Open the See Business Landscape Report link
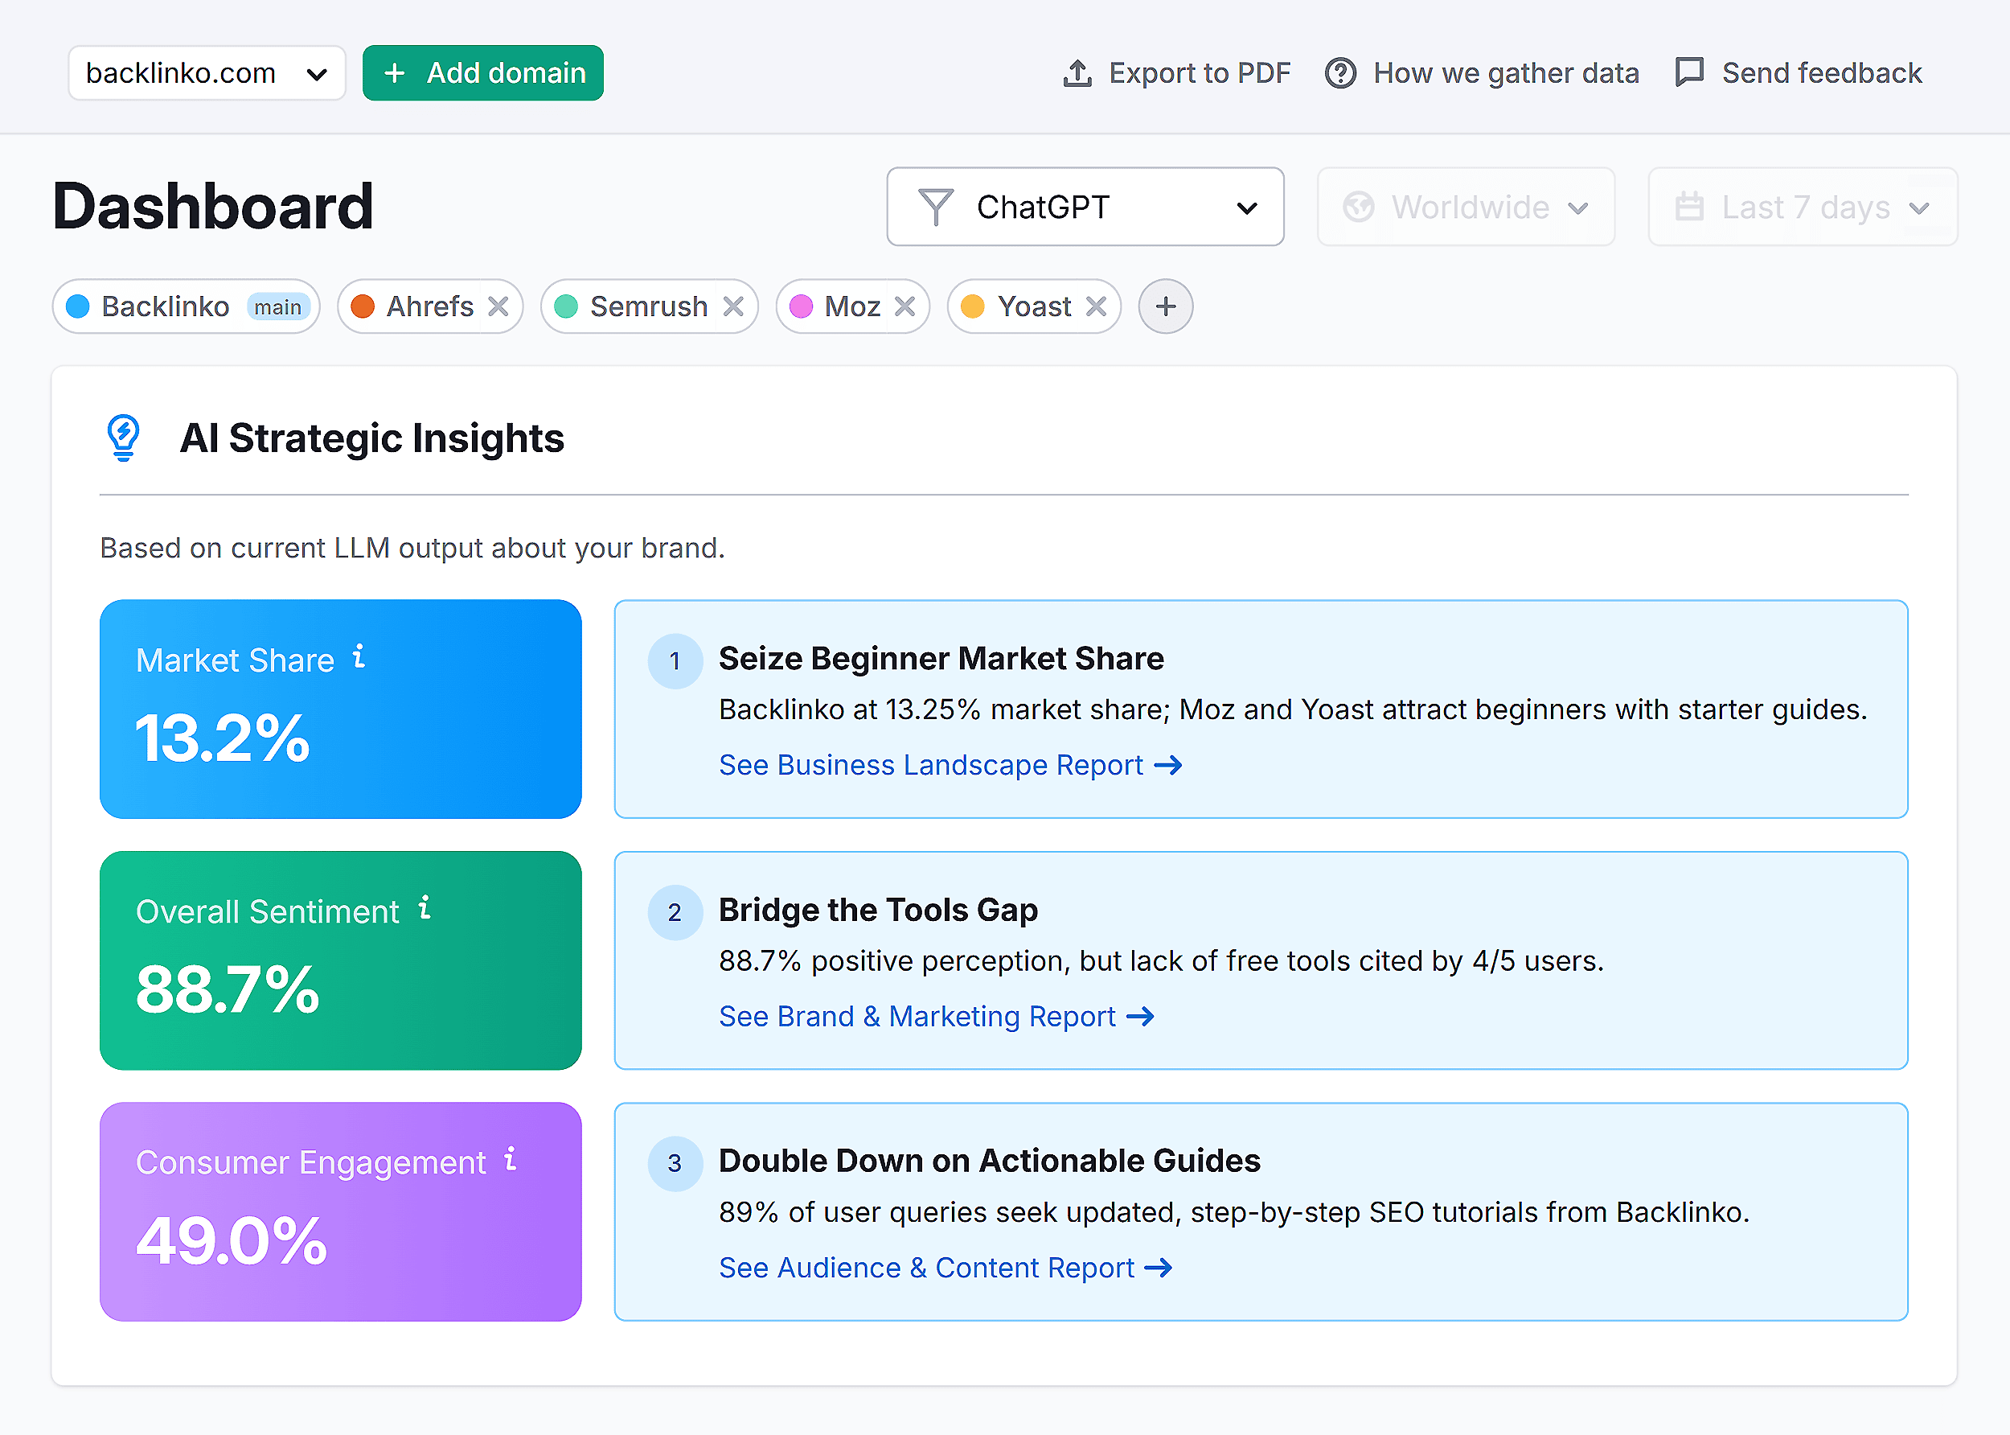2010x1435 pixels. pyautogui.click(x=950, y=765)
